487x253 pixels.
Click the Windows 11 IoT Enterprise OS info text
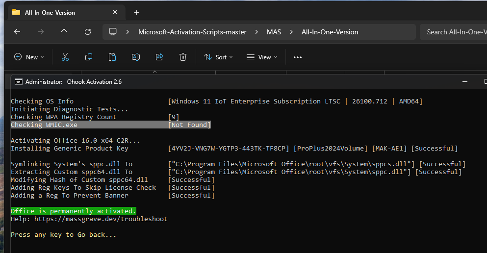coord(295,101)
